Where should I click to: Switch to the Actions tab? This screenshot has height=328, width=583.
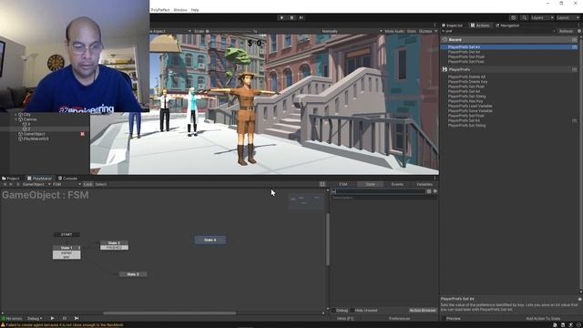click(480, 26)
